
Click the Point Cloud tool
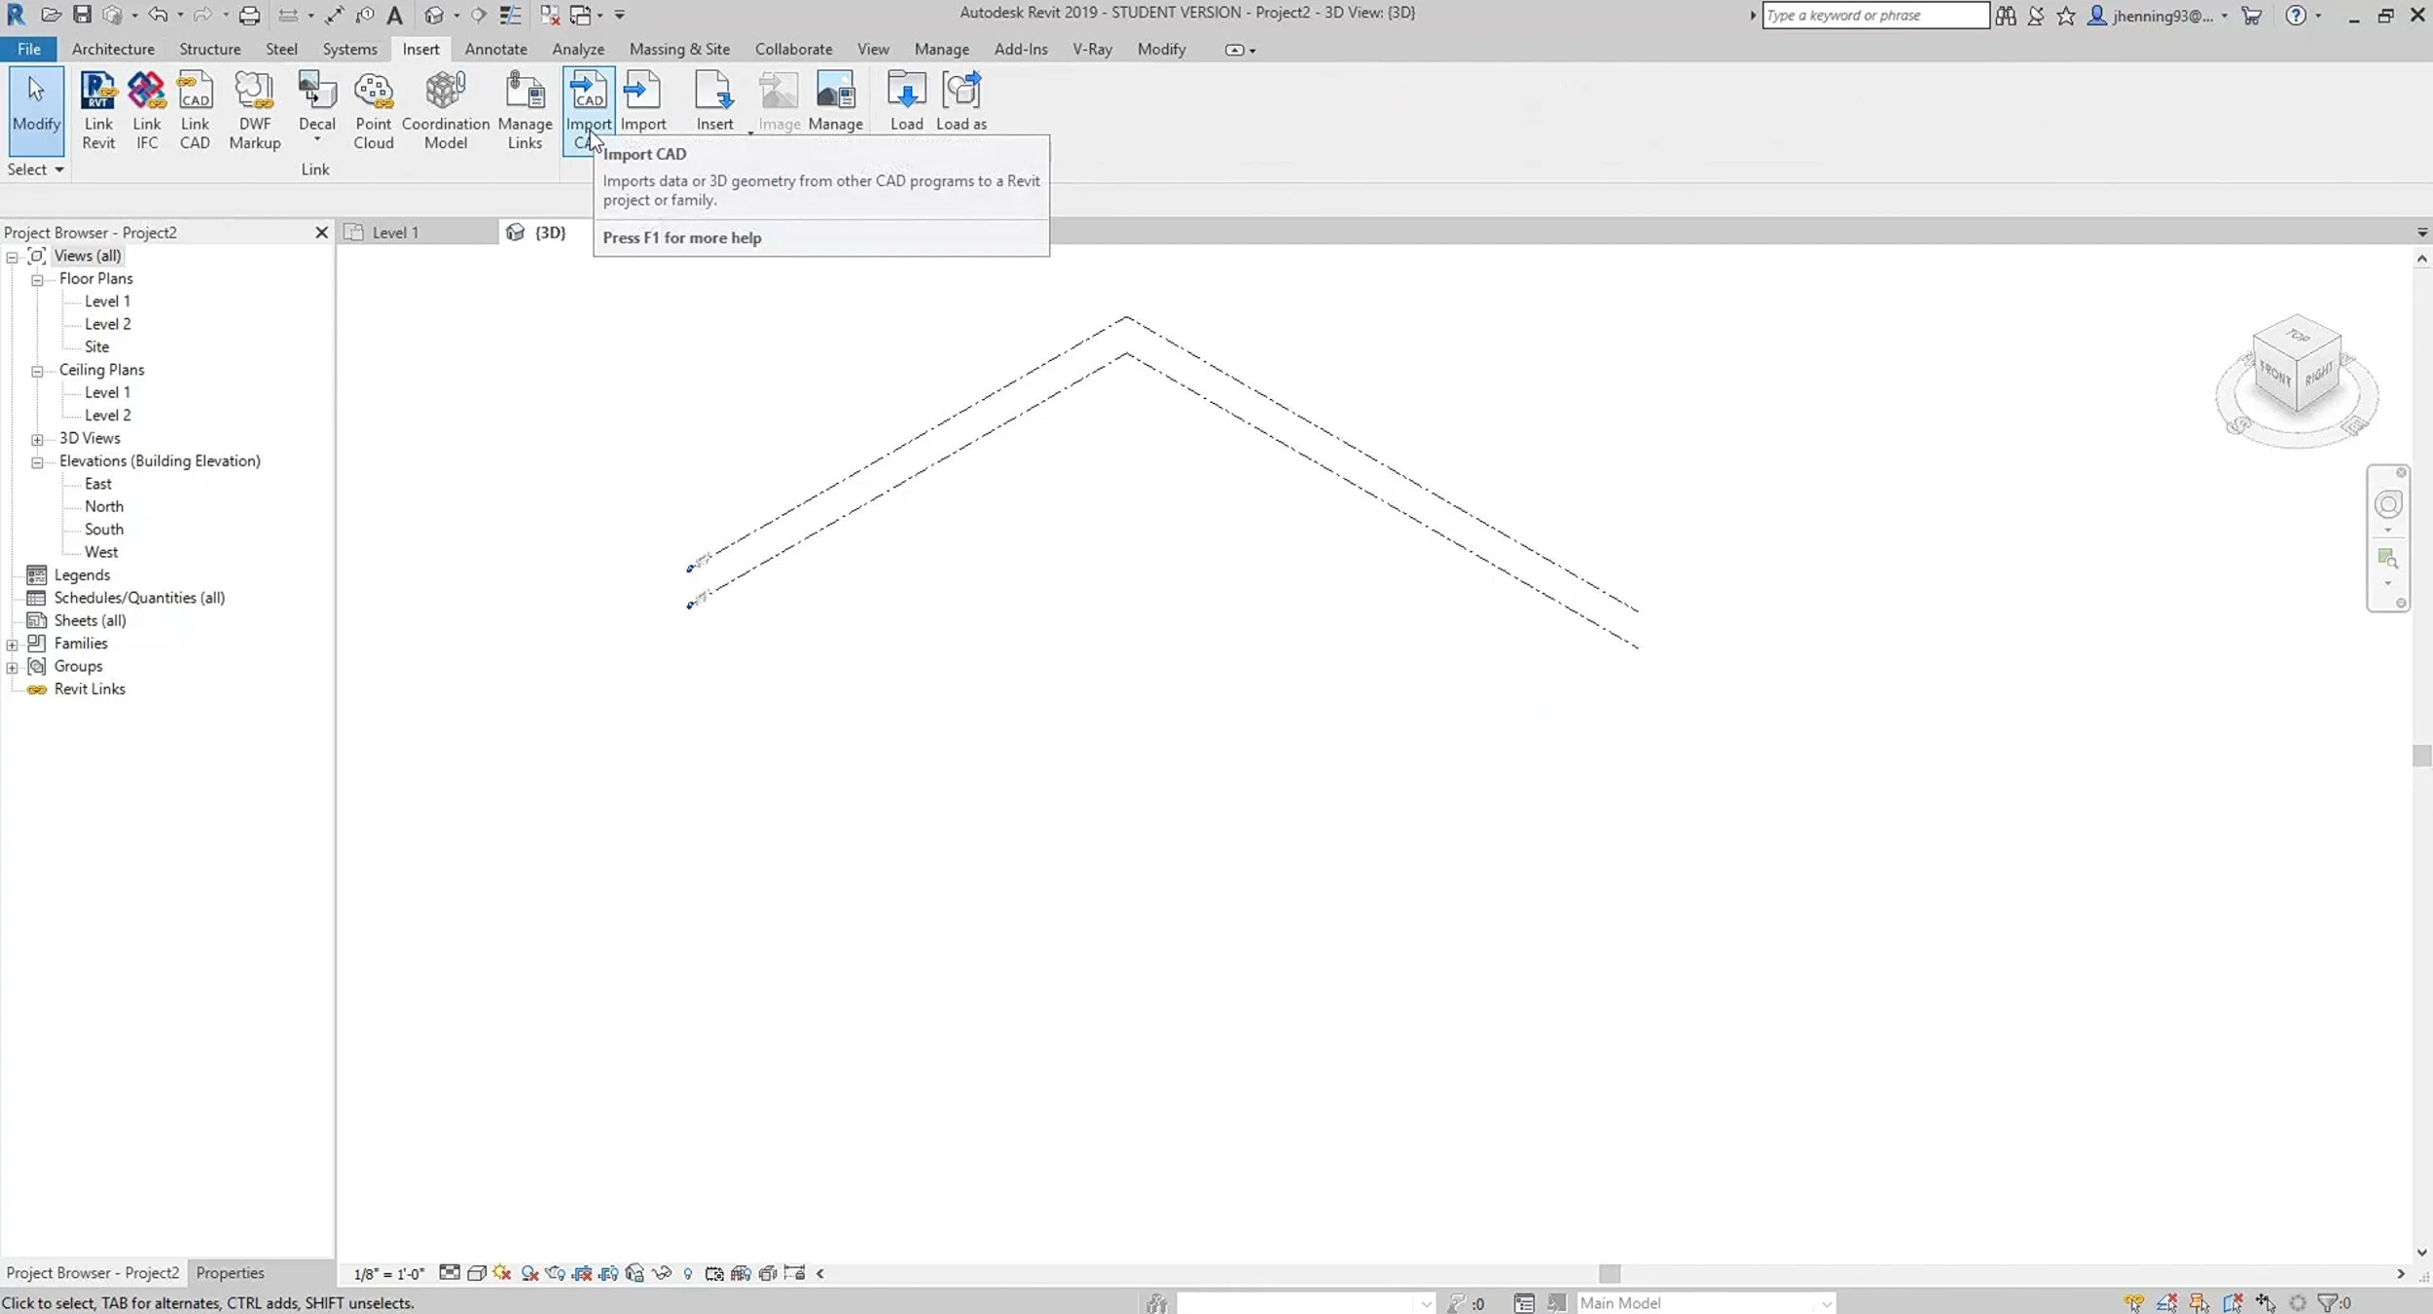click(374, 110)
